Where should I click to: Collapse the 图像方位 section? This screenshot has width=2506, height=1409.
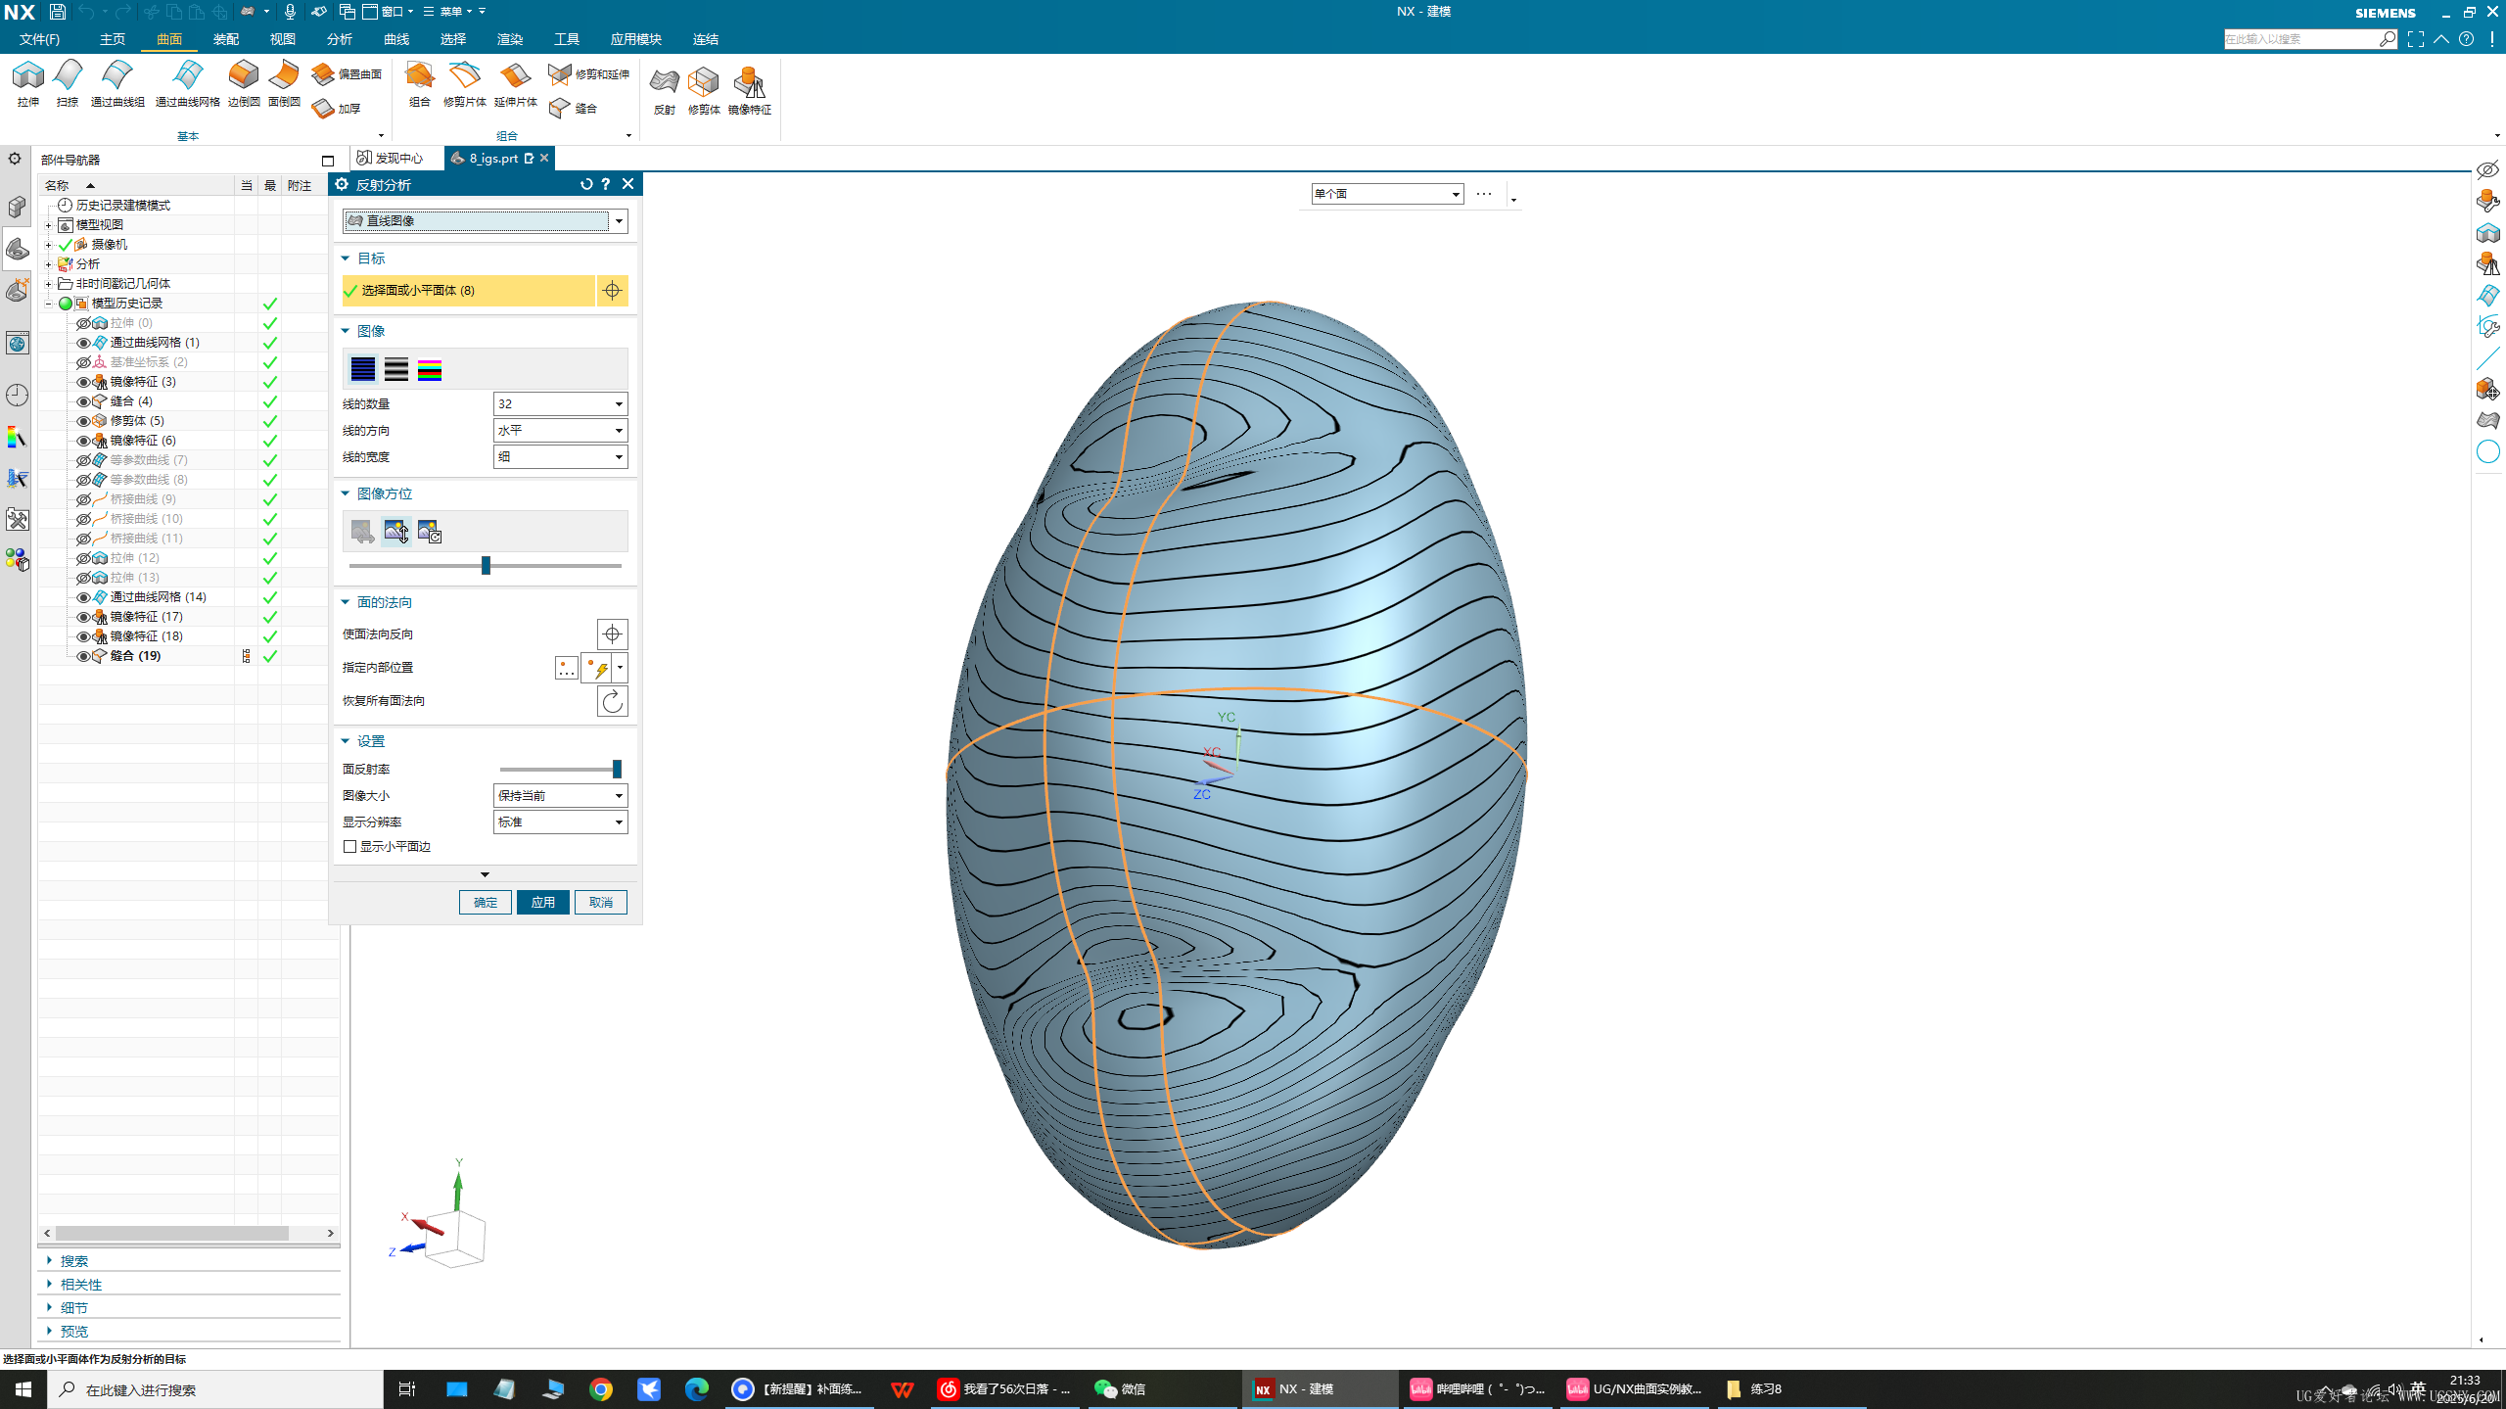point(346,493)
